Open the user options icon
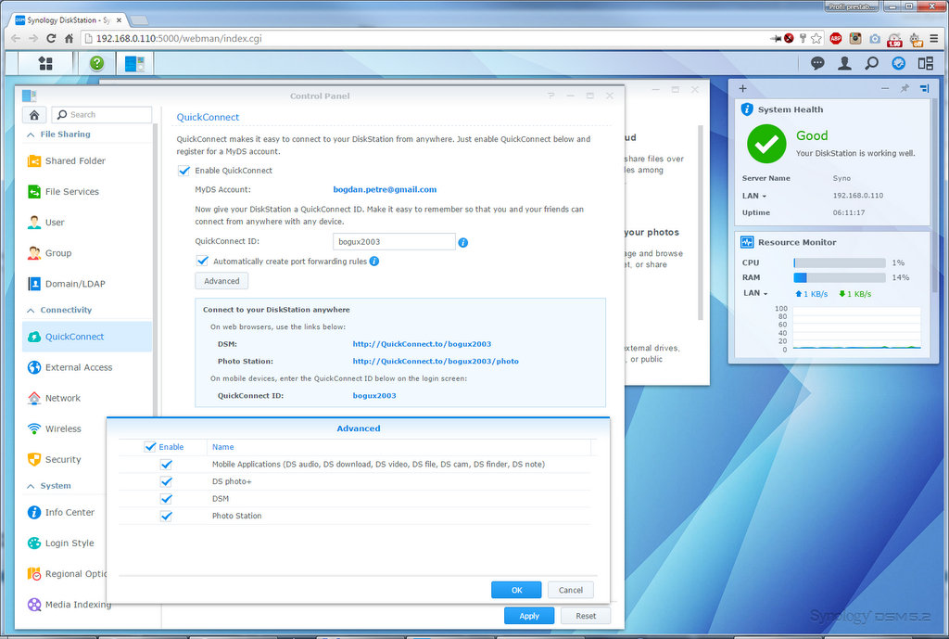 (x=844, y=63)
